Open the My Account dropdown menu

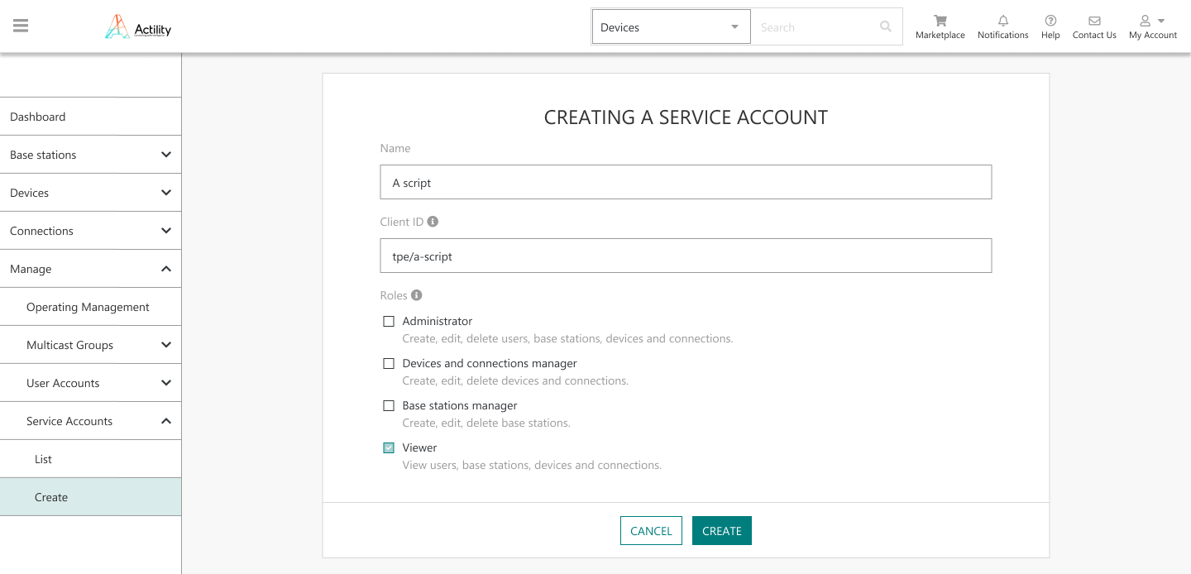click(x=1152, y=26)
